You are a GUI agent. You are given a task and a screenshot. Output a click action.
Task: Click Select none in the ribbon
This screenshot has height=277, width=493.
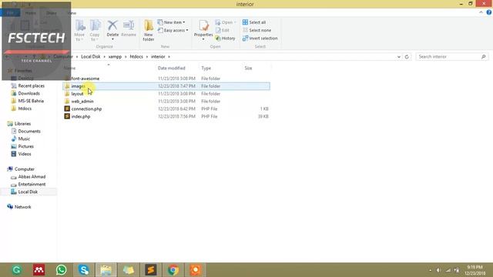[x=257, y=31]
